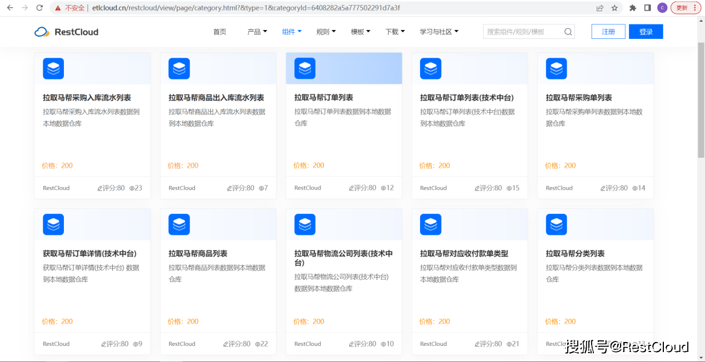Expand the 规则 dropdown menu

[x=326, y=32]
